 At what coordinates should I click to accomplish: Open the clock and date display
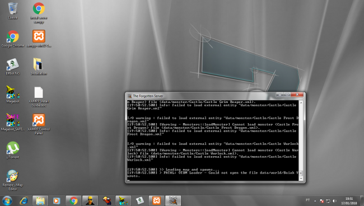pyautogui.click(x=349, y=201)
